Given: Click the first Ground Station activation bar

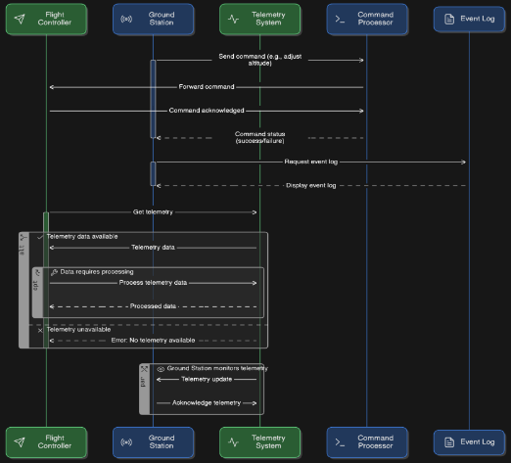Looking at the screenshot, I should click(153, 99).
